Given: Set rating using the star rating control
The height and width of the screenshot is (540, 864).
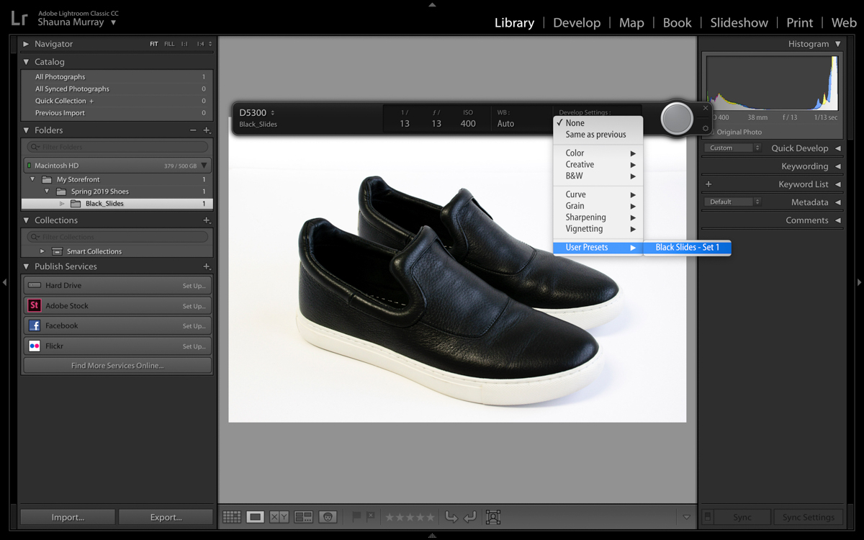Looking at the screenshot, I should pos(410,517).
